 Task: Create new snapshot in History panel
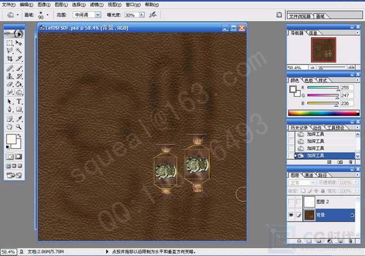click(340, 162)
